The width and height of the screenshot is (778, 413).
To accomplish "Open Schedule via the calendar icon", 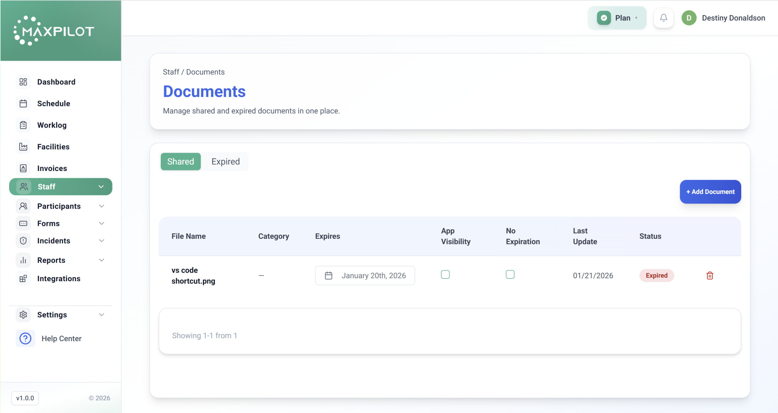I will coord(23,104).
